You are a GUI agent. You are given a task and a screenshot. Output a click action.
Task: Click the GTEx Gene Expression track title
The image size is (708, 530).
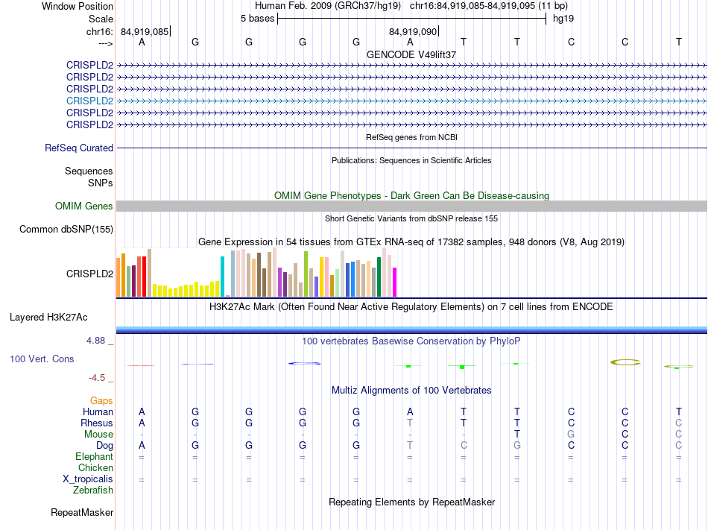(x=411, y=242)
